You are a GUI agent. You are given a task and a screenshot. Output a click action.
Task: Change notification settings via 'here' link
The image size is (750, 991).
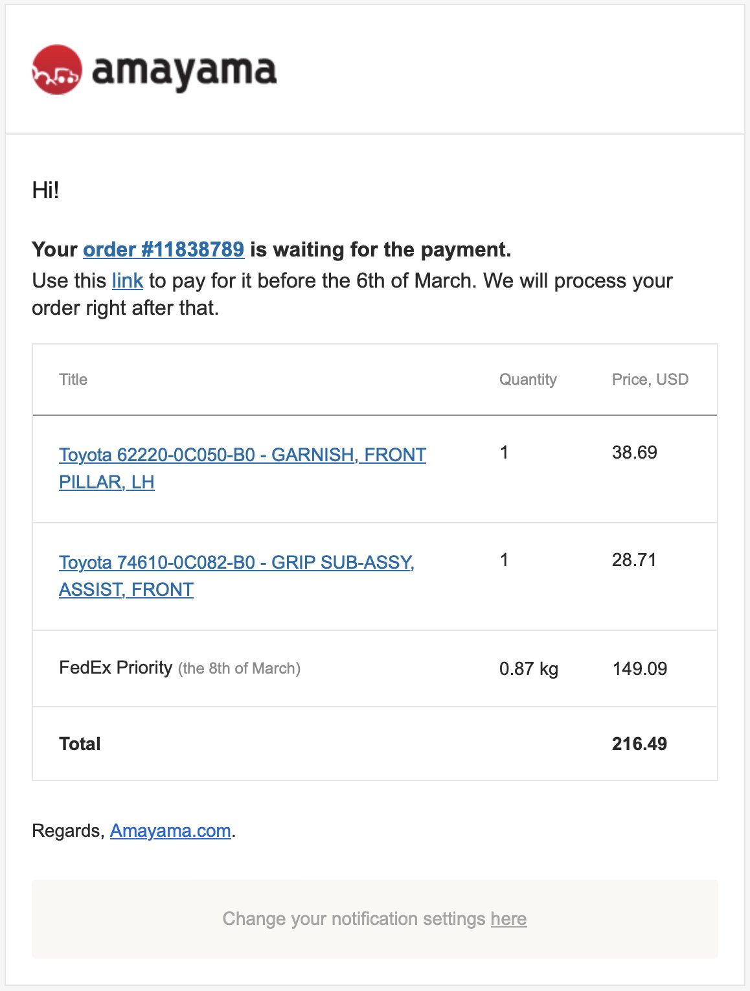click(508, 919)
